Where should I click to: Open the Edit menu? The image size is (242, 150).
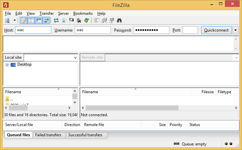(19, 13)
